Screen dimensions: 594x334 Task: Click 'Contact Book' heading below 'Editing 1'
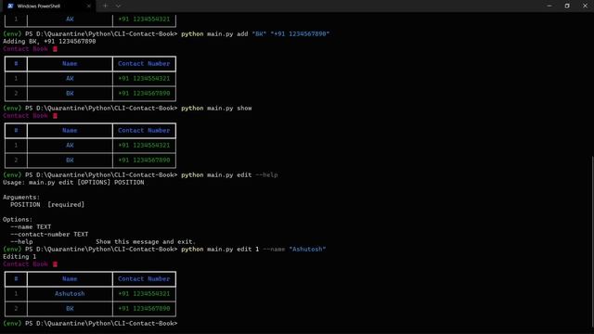(x=25, y=264)
